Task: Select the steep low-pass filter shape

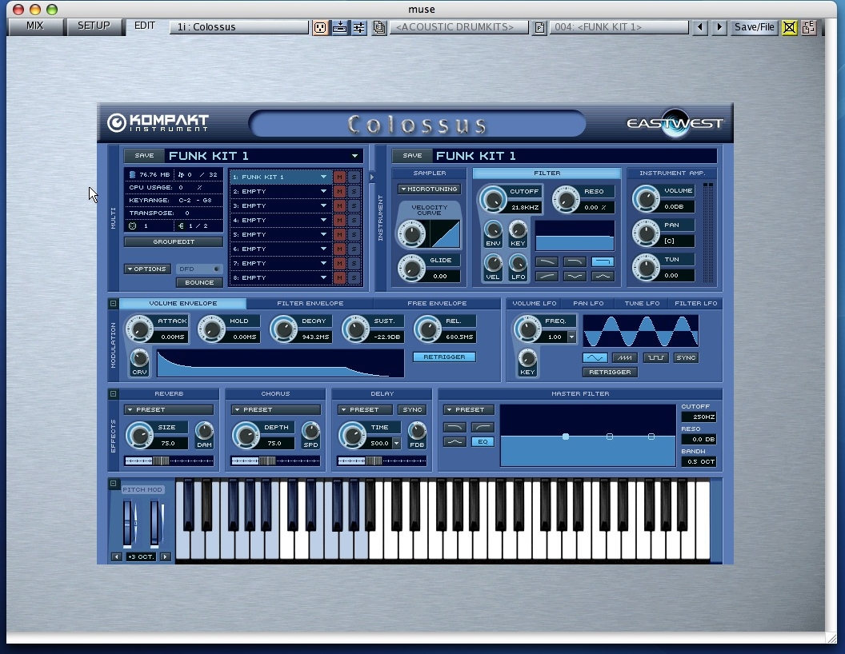Action: [x=603, y=262]
